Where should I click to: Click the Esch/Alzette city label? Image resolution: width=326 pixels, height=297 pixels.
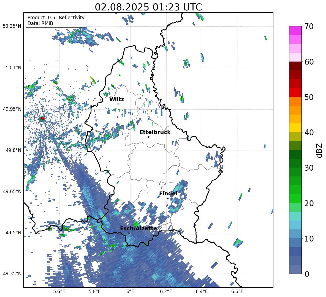tap(138, 229)
